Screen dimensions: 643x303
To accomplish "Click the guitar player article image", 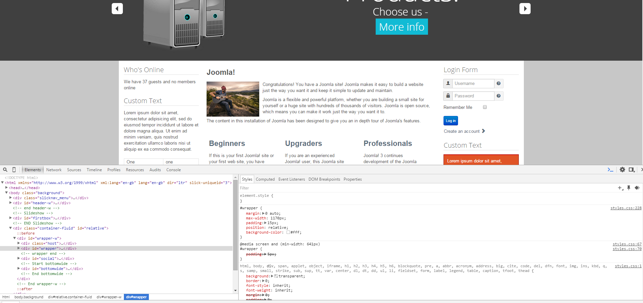I will click(x=233, y=99).
